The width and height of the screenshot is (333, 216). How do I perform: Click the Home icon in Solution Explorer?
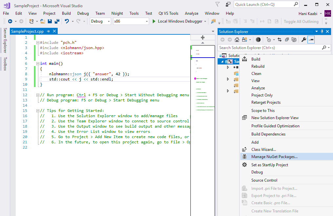237,40
